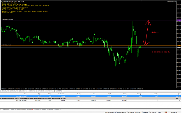This screenshot has height=113, width=182.
Task: Open the Sygnały terminal tab
Action: (37, 110)
